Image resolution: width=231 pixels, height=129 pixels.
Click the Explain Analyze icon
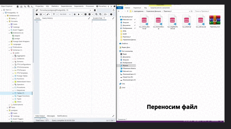click(89, 14)
